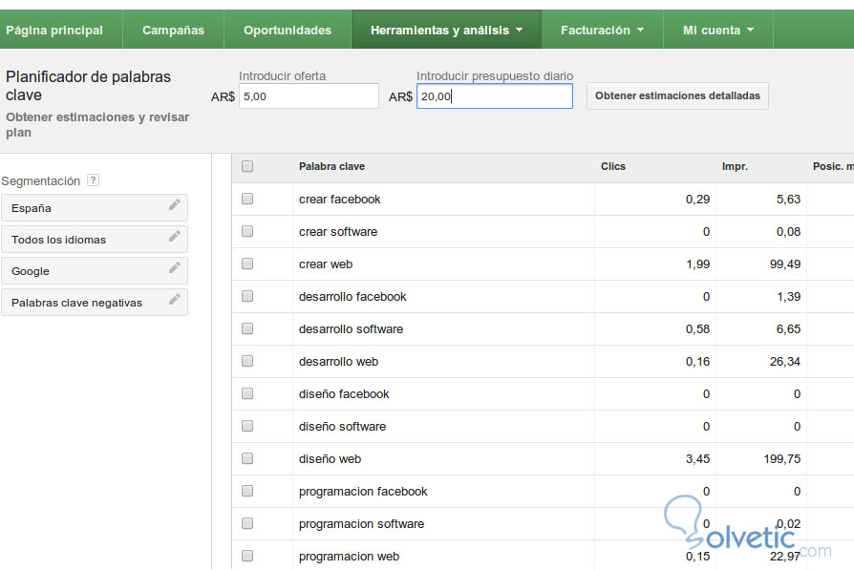Click keyword text 'desarrollo software'
854x570 pixels.
[351, 328]
